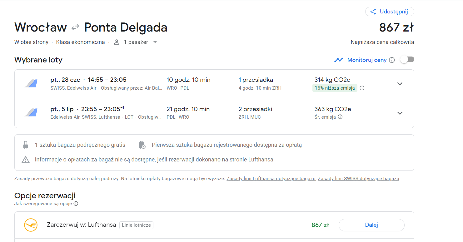This screenshot has height=242, width=463.
Task: Click the carry-on baggage icon
Action: (26, 145)
